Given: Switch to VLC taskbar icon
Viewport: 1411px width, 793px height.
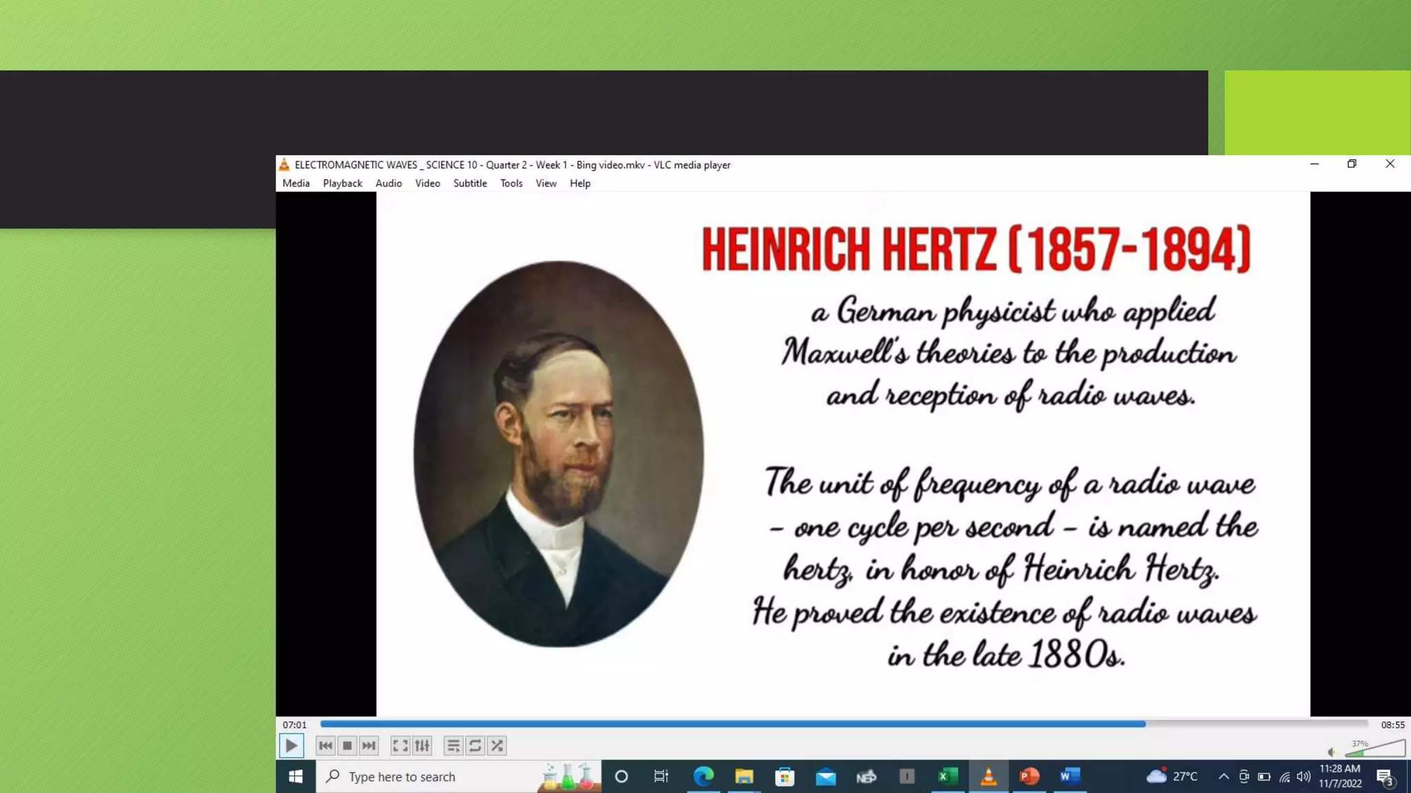Looking at the screenshot, I should 989,776.
